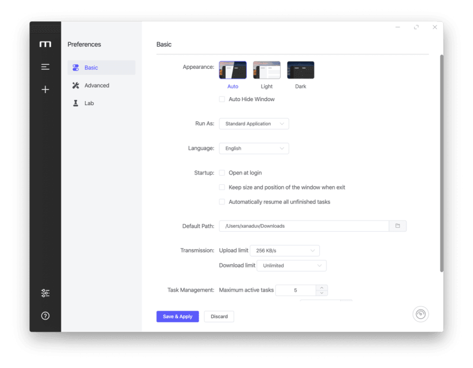473x368 pixels.
Task: Click the Discard button
Action: [219, 317]
